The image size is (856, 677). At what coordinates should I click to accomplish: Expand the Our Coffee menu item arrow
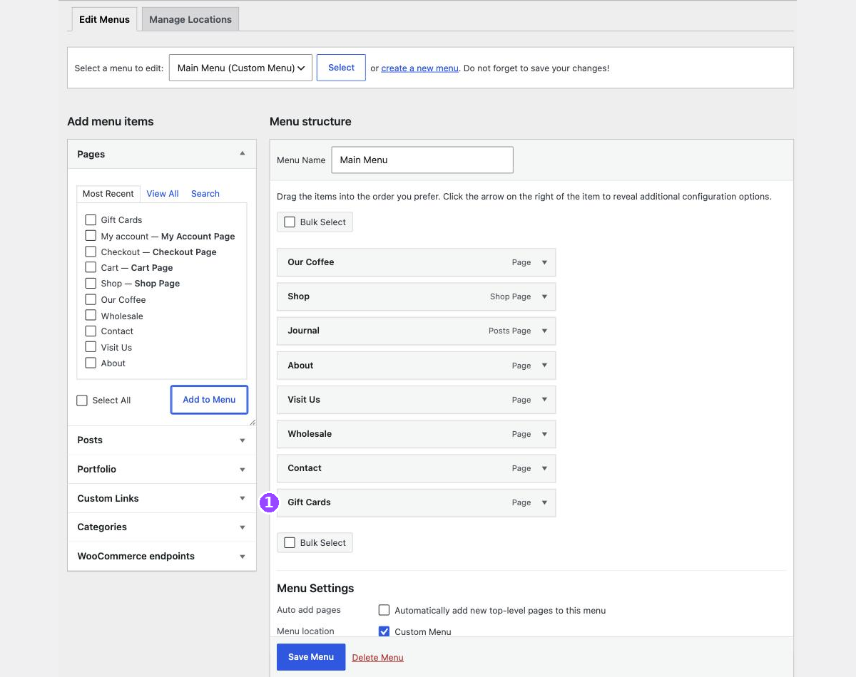point(544,262)
